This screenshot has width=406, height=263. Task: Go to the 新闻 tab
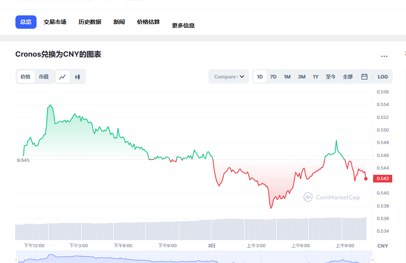(x=119, y=22)
